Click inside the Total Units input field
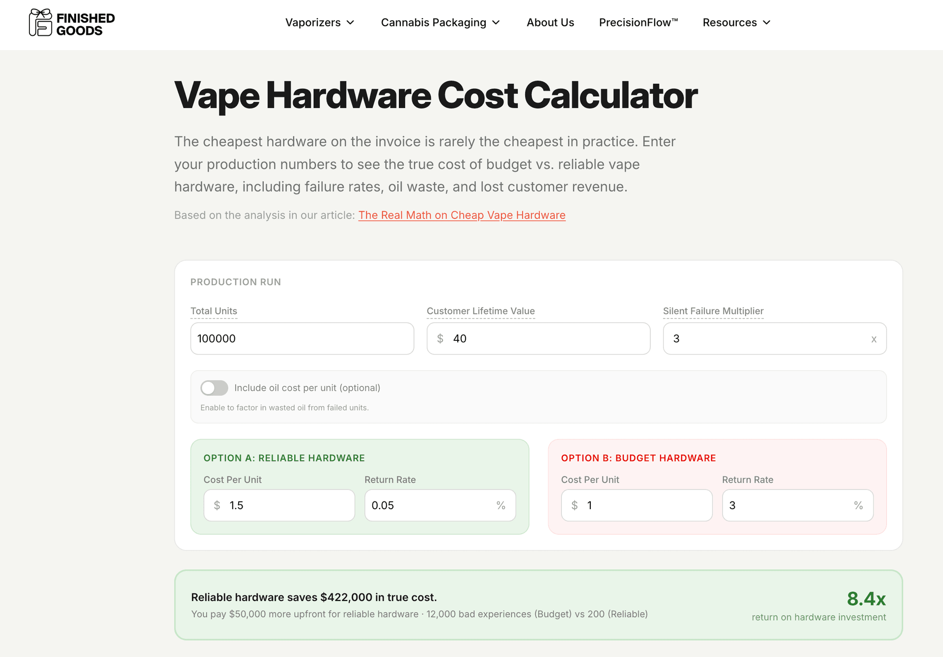This screenshot has height=657, width=943. click(x=302, y=338)
